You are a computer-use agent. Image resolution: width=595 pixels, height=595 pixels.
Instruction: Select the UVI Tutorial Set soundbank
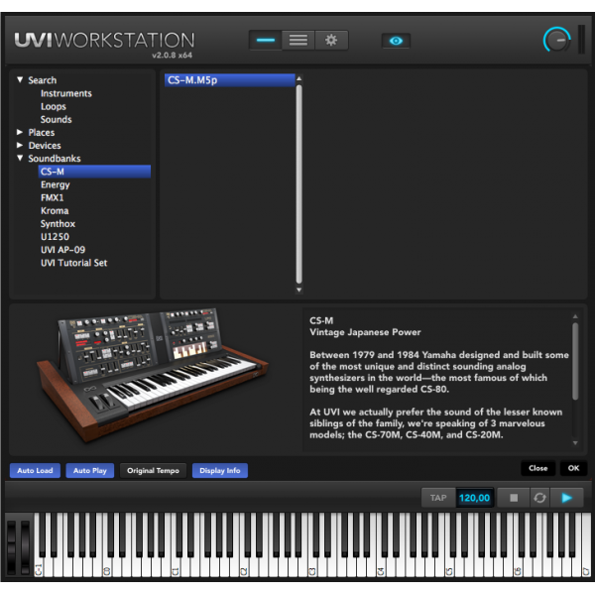[x=73, y=263]
